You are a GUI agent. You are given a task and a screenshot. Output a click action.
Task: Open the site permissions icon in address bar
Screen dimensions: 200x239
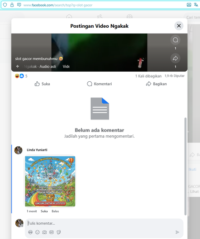click(19, 5)
